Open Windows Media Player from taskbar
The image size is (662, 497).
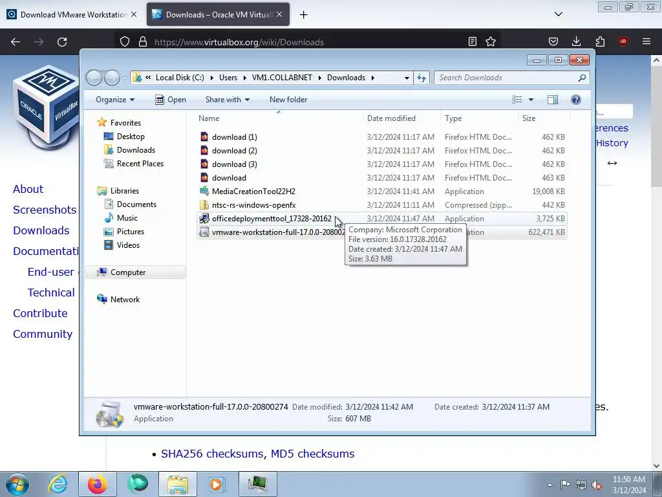pyautogui.click(x=217, y=484)
